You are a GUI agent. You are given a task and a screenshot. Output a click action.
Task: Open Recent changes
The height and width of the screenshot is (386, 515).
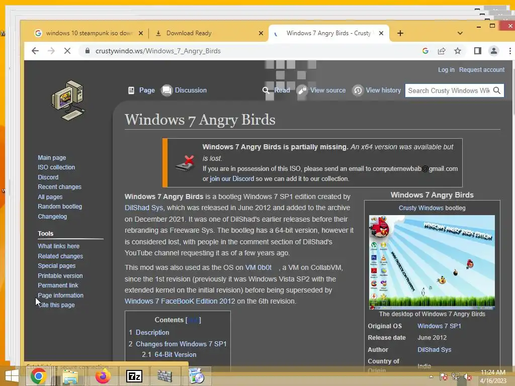pos(59,187)
